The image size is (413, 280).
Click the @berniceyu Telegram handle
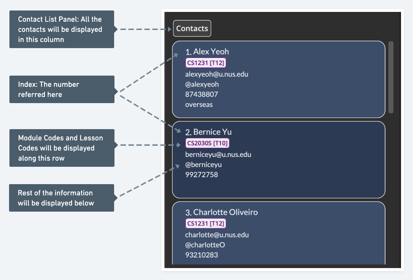[203, 165]
